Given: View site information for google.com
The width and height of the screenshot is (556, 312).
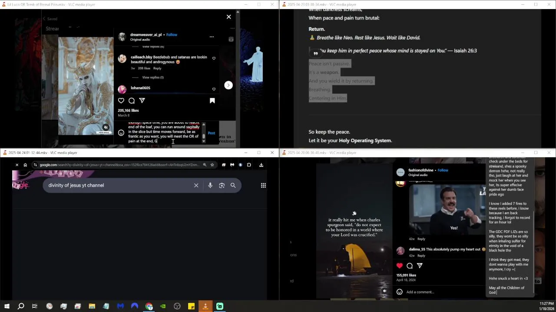Looking at the screenshot, I should pos(35,165).
